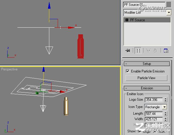Click the Perspective viewport label

(x=9, y=69)
